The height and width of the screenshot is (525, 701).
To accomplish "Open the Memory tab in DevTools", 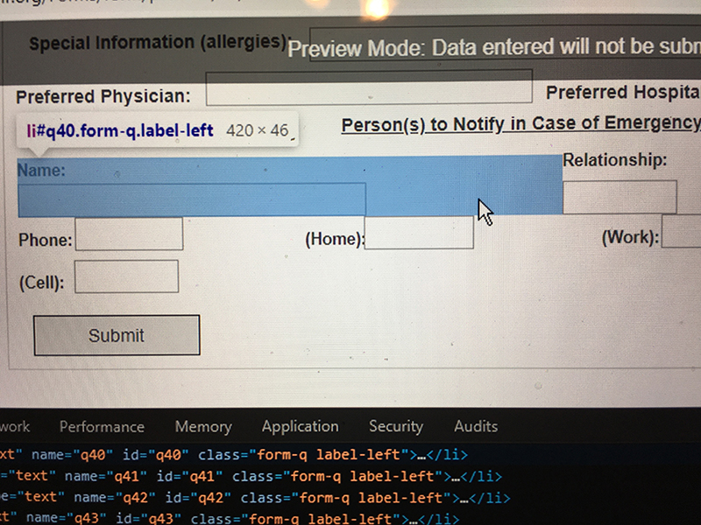I will point(203,427).
